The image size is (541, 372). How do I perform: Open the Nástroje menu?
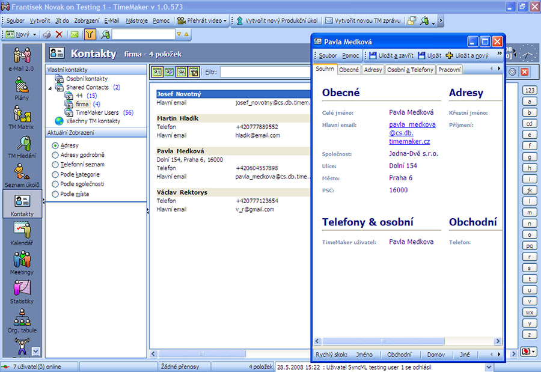(x=136, y=20)
